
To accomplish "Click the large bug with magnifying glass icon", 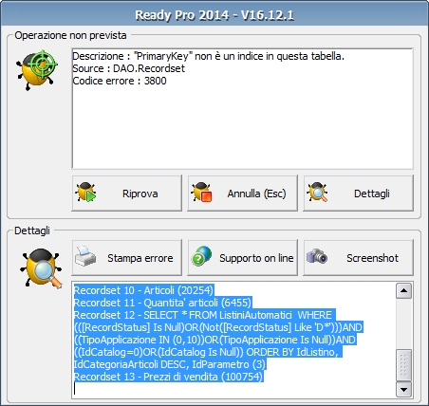I will pyautogui.click(x=41, y=268).
